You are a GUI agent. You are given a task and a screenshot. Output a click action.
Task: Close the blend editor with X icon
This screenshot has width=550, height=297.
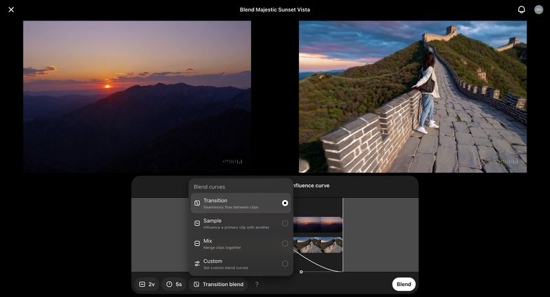coord(11,10)
